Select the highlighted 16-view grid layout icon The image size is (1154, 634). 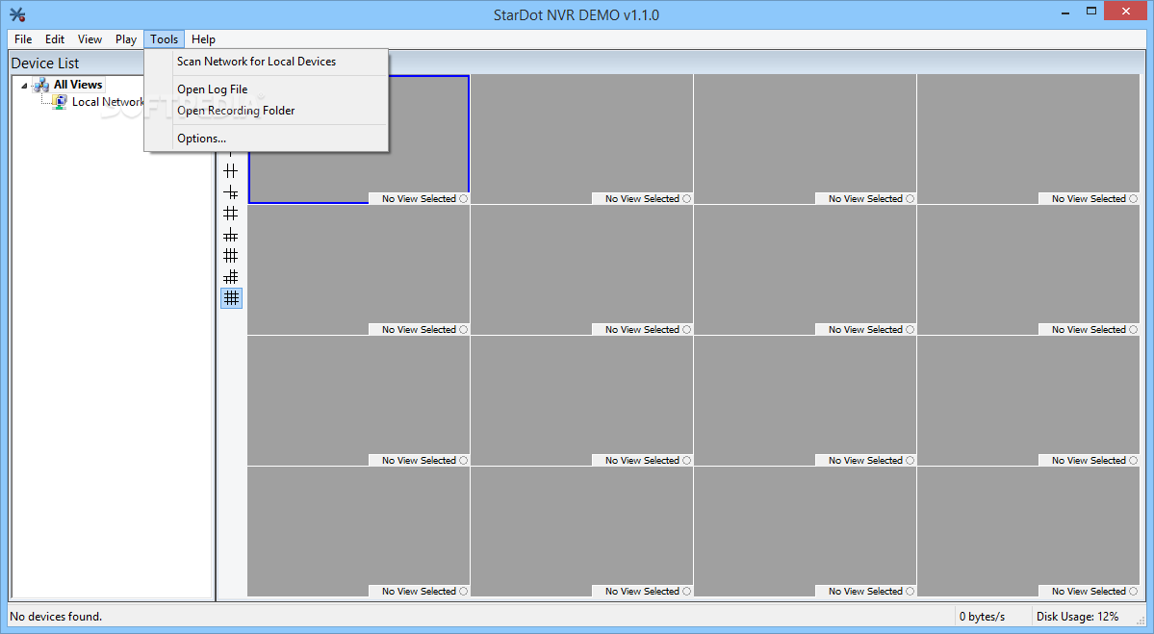[x=231, y=298]
